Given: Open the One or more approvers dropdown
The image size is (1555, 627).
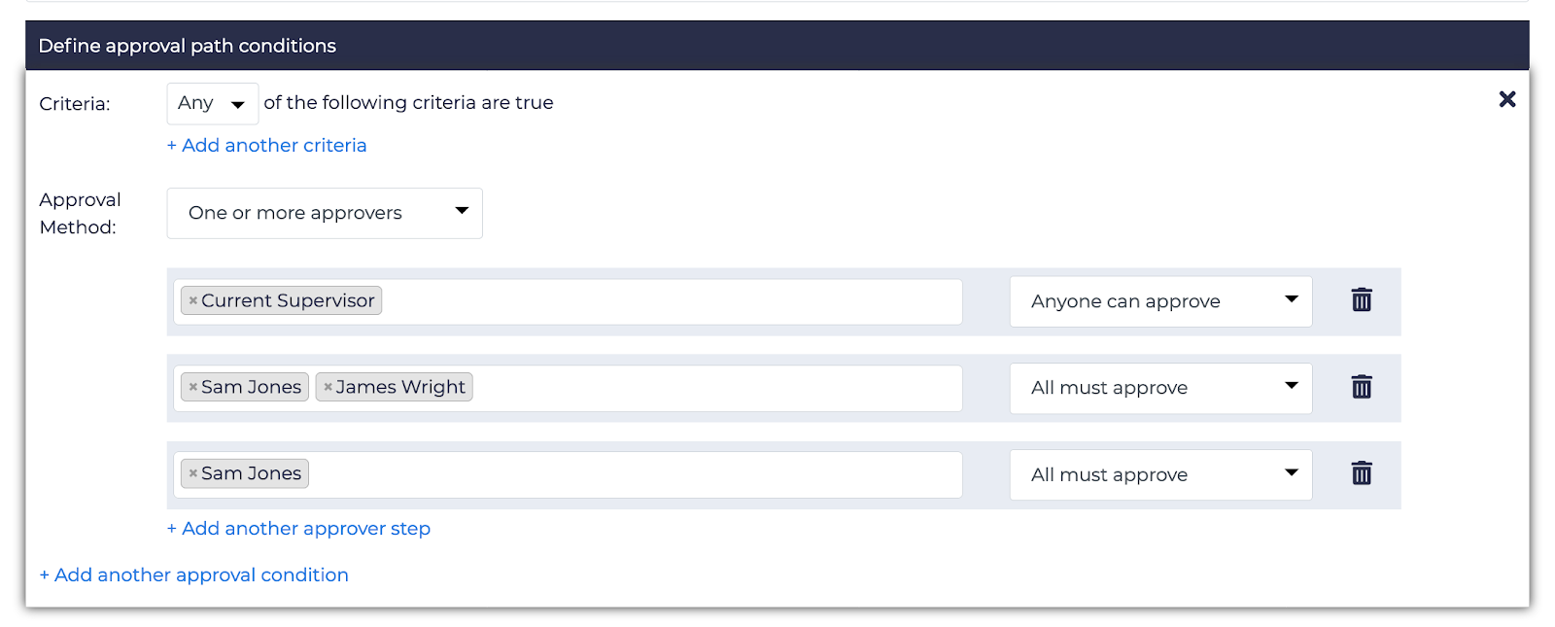Looking at the screenshot, I should pos(325,213).
